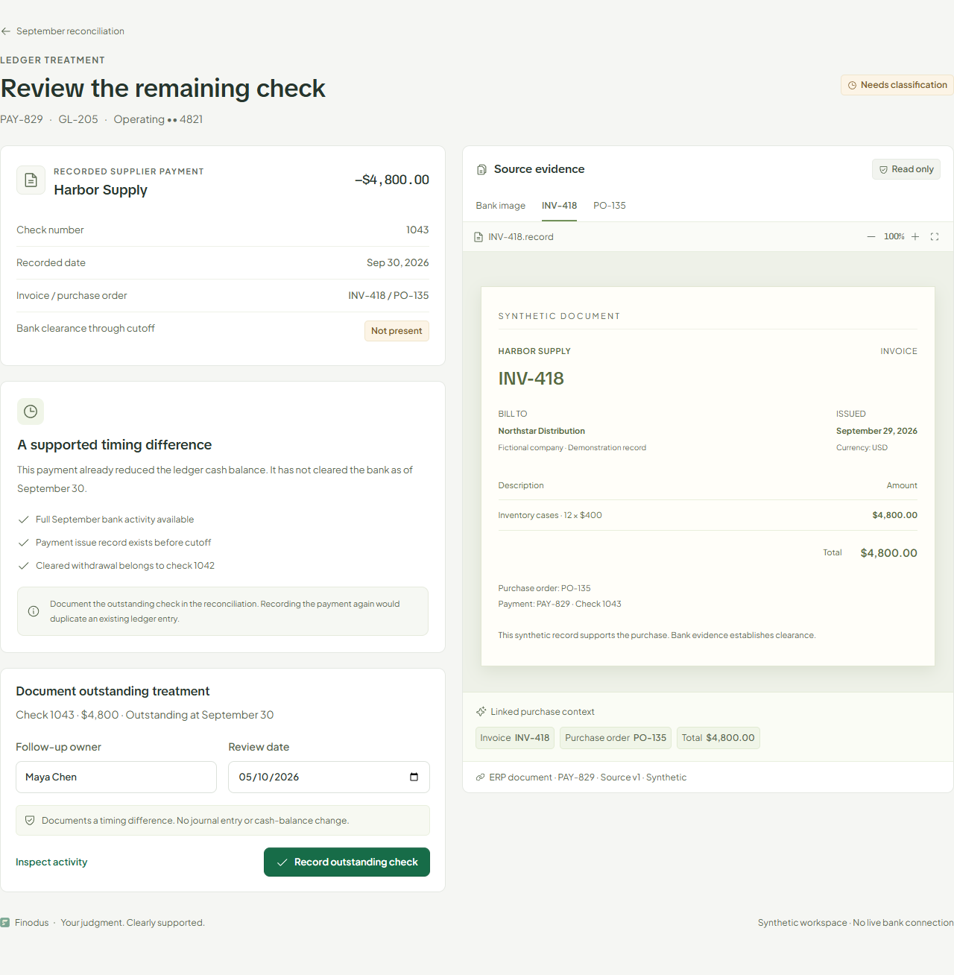This screenshot has height=975, width=954.
Task: Click the September 29, 2026 issued date
Action: click(876, 431)
